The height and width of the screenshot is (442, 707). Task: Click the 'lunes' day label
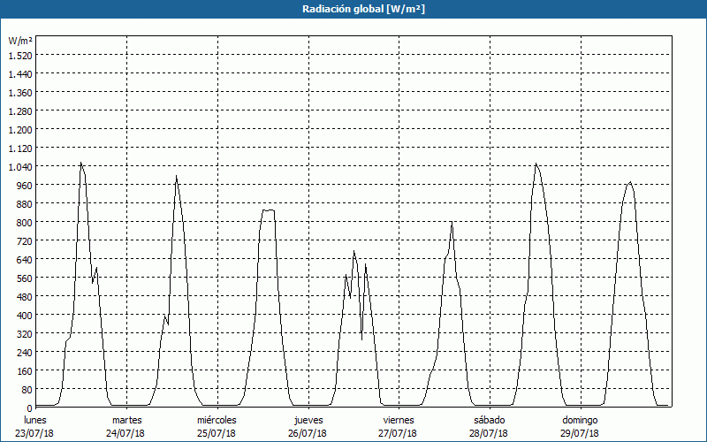[35, 420]
